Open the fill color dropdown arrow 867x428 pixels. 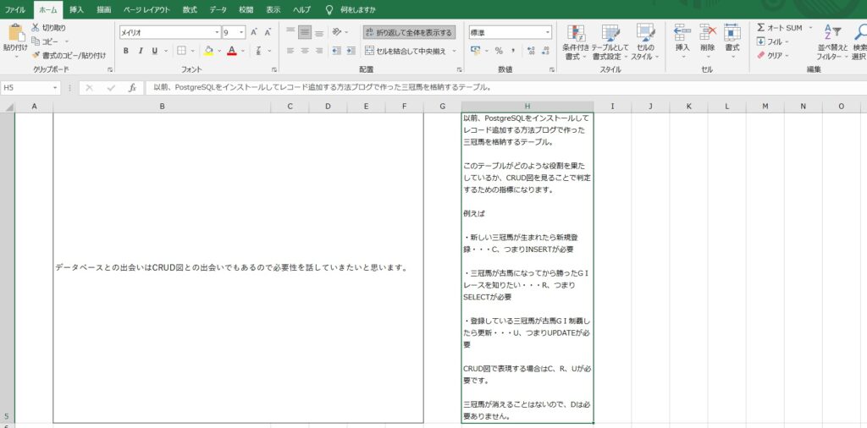(219, 51)
